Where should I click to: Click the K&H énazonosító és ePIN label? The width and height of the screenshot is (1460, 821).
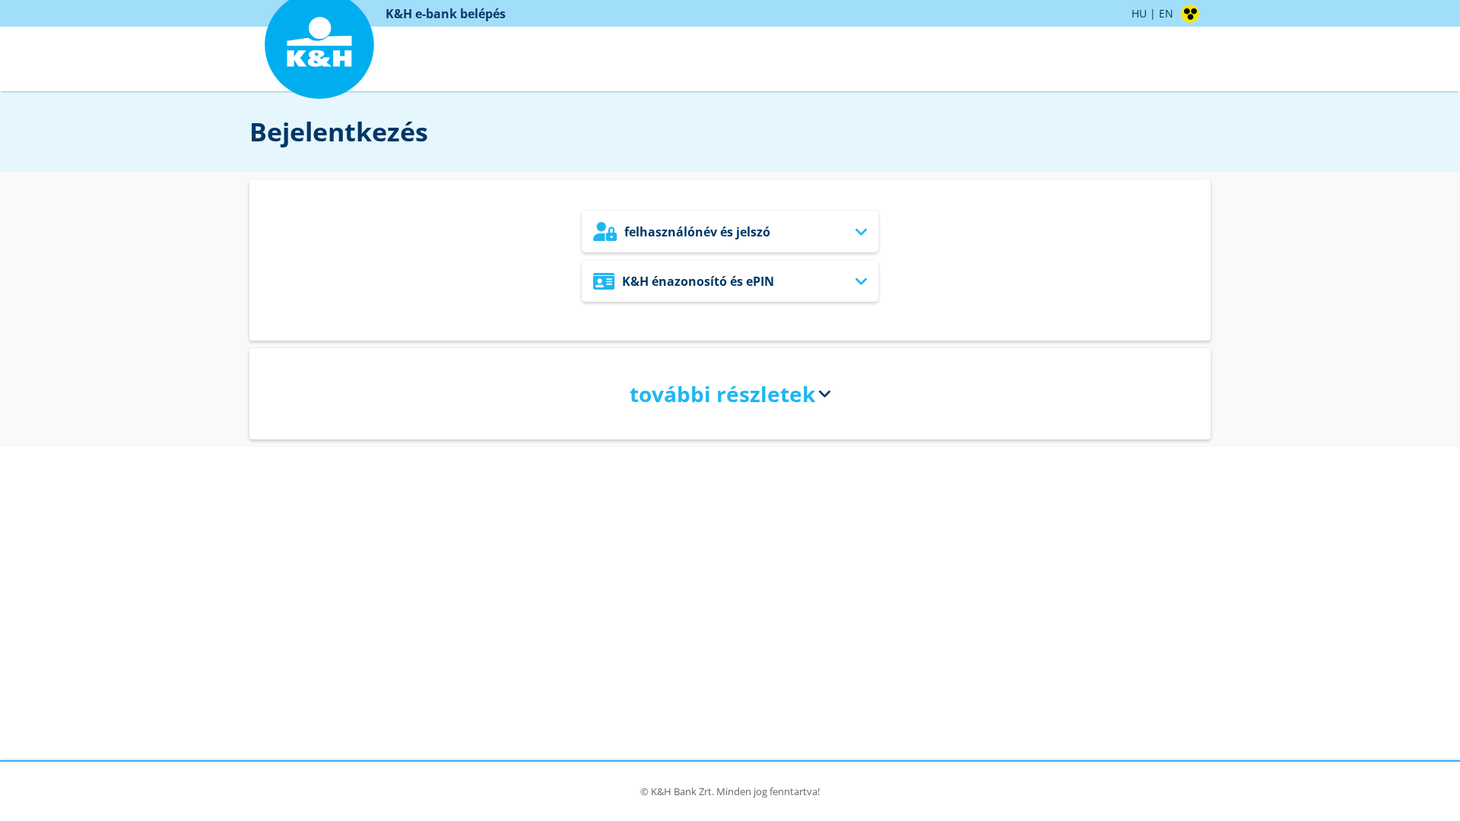(697, 281)
